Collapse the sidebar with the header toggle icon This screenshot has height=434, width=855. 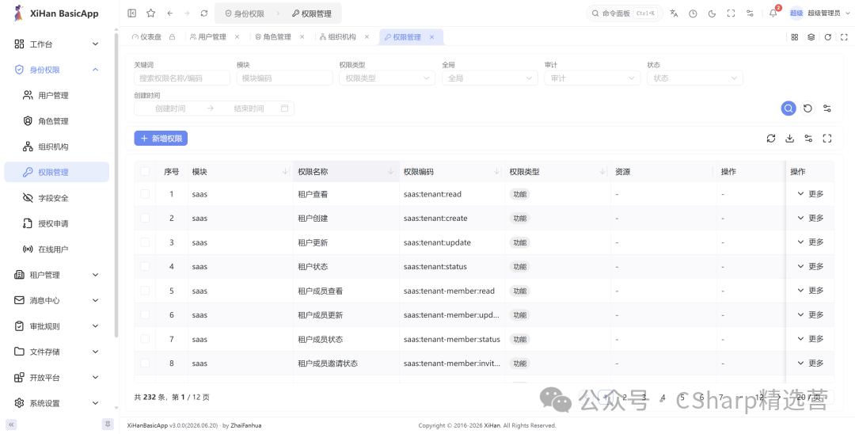click(x=132, y=13)
